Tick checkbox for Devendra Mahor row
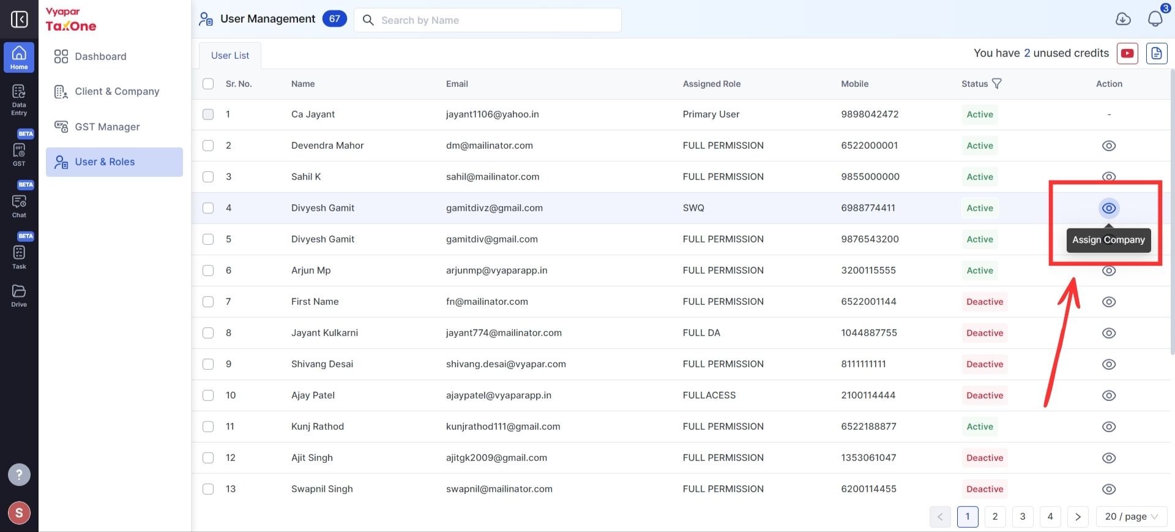The height and width of the screenshot is (532, 1175). 208,146
